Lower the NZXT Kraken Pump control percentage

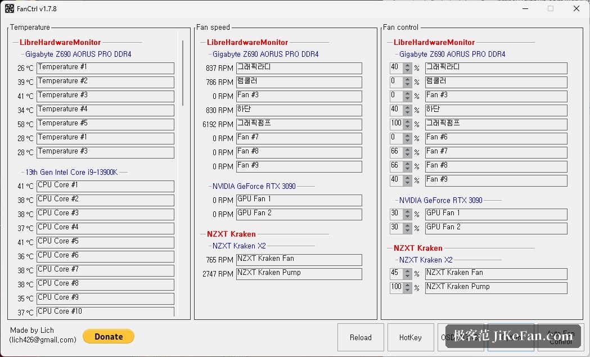408,291
